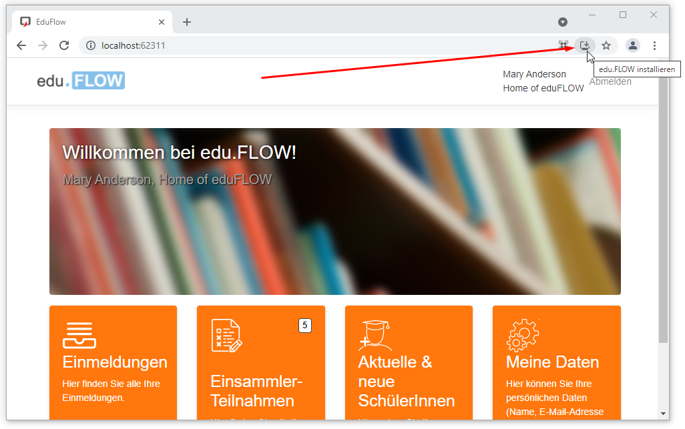Click the edu.FLOW install icon in address bar
This screenshot has width=685, height=429.
(585, 45)
